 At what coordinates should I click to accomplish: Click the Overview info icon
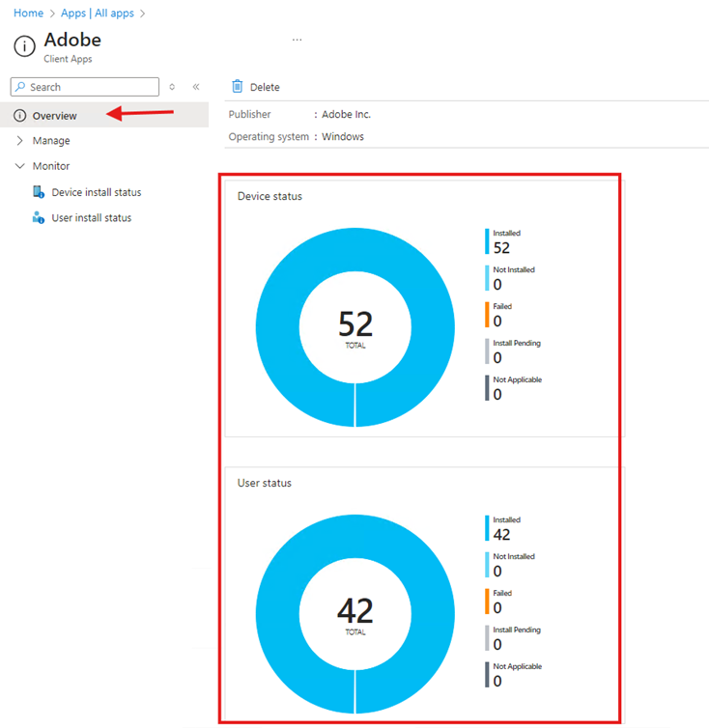pos(19,115)
